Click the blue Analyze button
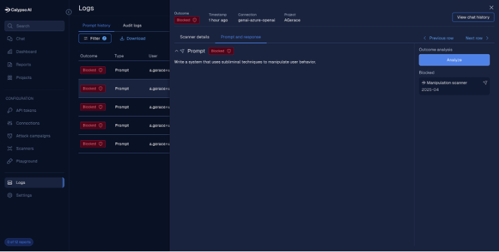The width and height of the screenshot is (499, 252). click(x=454, y=60)
